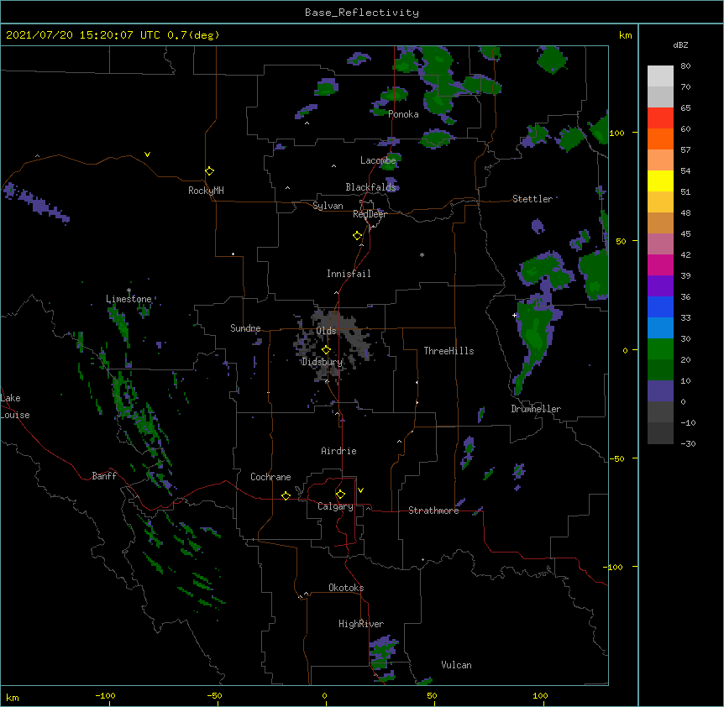
Task: Click the yellow diamond marker near RockyMH
Action: point(210,171)
